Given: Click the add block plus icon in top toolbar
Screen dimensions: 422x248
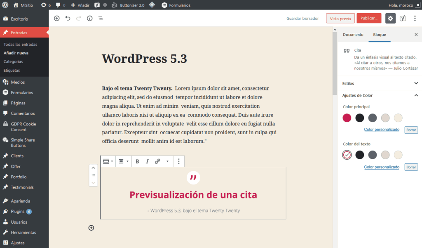Looking at the screenshot, I should point(57,19).
